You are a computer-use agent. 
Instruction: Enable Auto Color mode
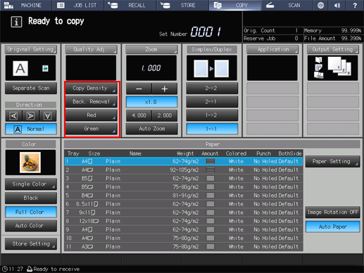(31, 226)
